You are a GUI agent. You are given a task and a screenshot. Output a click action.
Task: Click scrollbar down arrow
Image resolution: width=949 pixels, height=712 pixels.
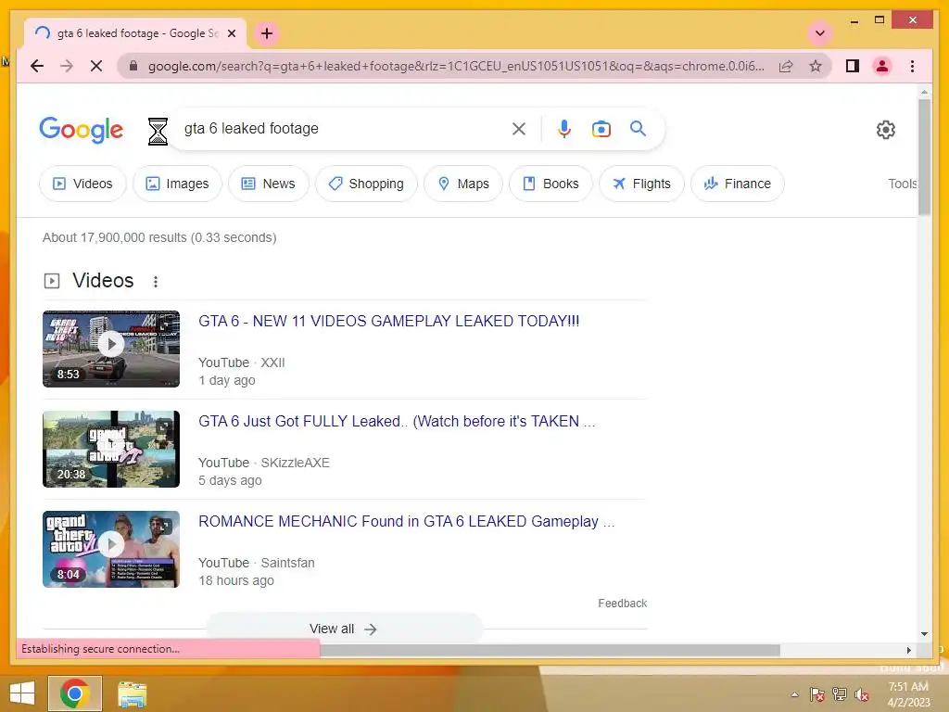(x=924, y=634)
